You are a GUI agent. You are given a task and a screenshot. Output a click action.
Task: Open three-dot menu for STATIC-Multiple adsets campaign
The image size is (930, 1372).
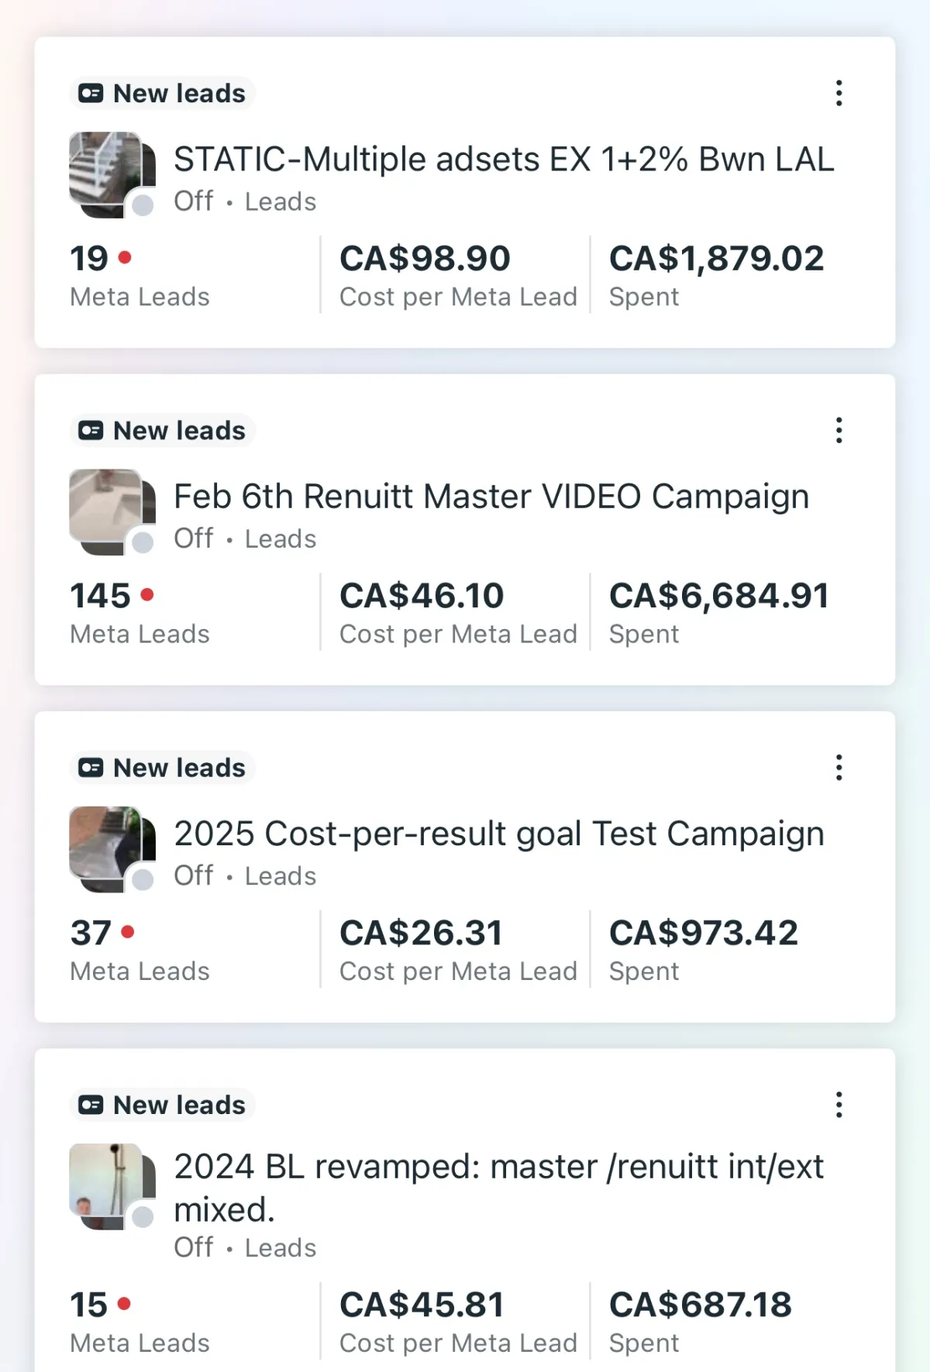[839, 93]
